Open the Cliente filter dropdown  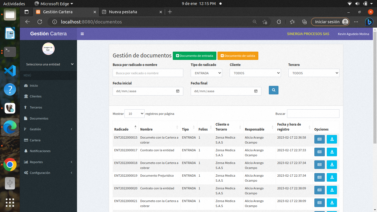255,73
